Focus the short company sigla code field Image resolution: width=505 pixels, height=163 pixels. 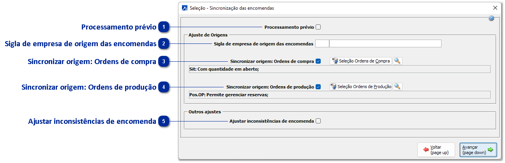tap(322, 43)
